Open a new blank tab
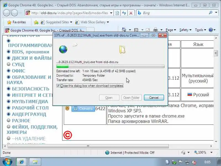Screen dimensions: 221x166 (x=90, y=30)
